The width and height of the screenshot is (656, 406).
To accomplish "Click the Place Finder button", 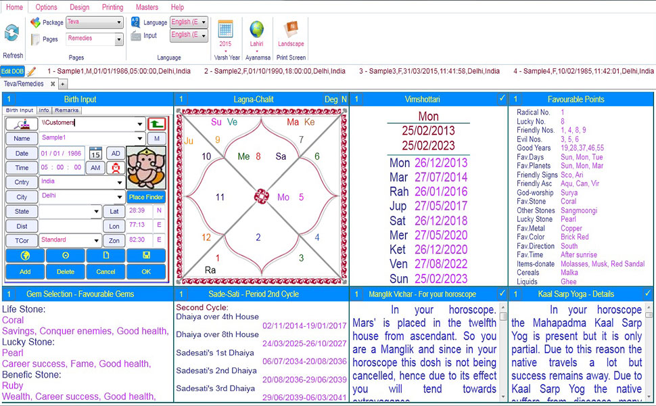I will [146, 197].
